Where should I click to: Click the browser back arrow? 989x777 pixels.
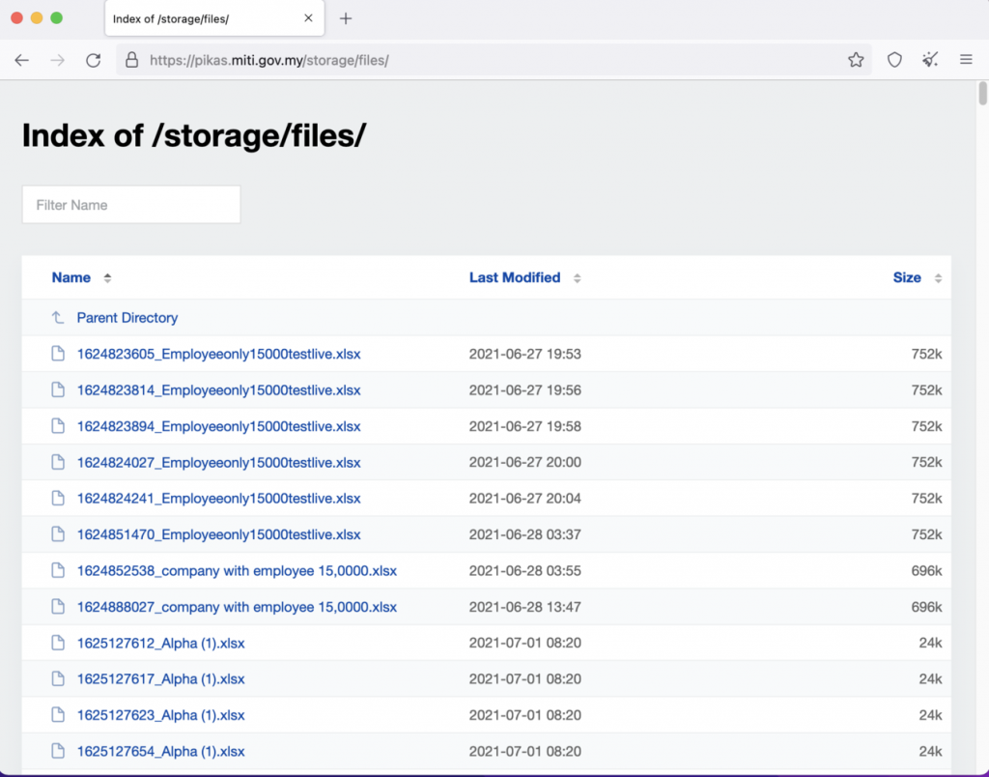tap(21, 60)
